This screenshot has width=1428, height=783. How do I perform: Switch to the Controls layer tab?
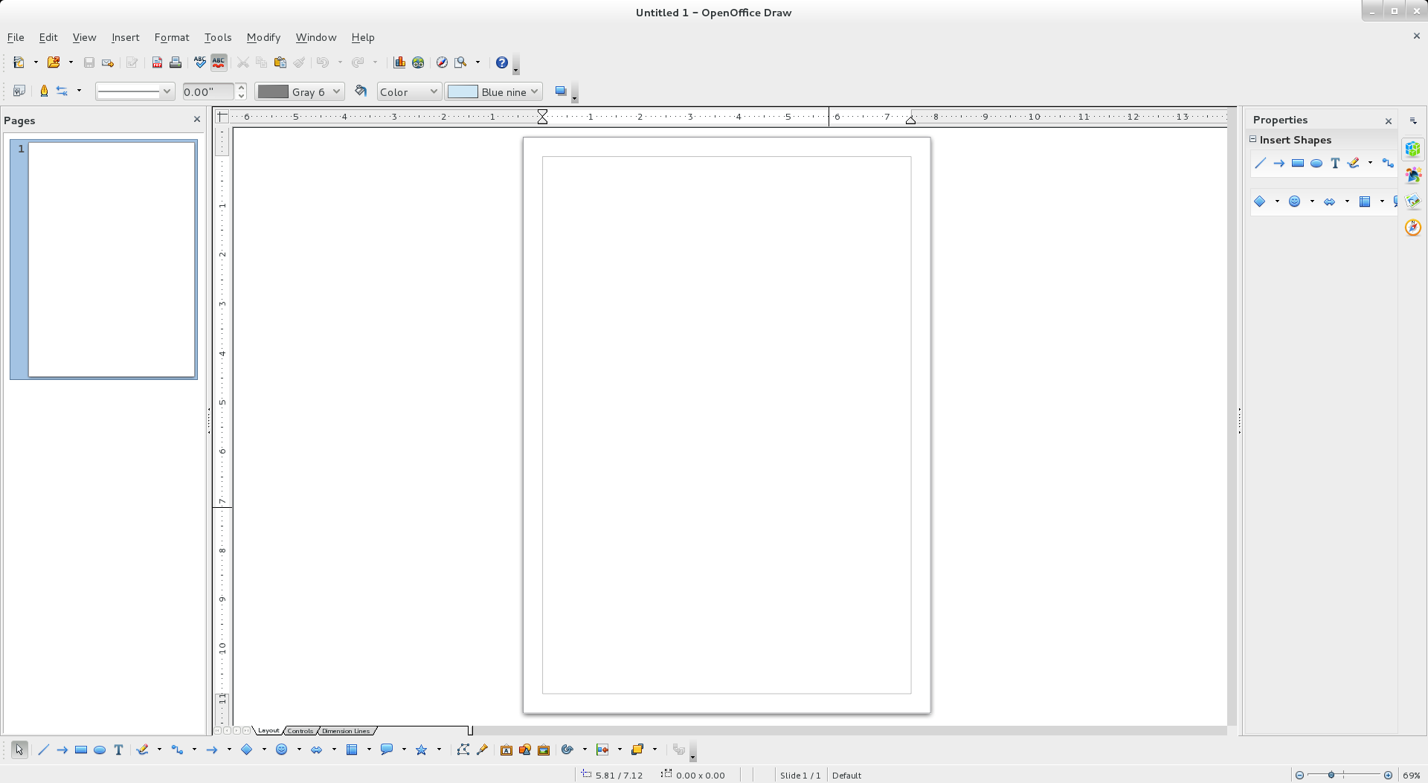click(x=300, y=731)
